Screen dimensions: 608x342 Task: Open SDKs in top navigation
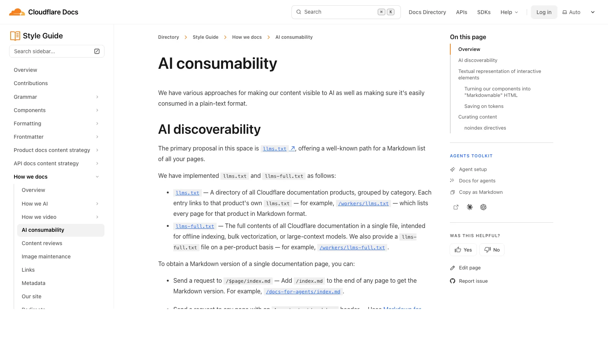pyautogui.click(x=484, y=12)
